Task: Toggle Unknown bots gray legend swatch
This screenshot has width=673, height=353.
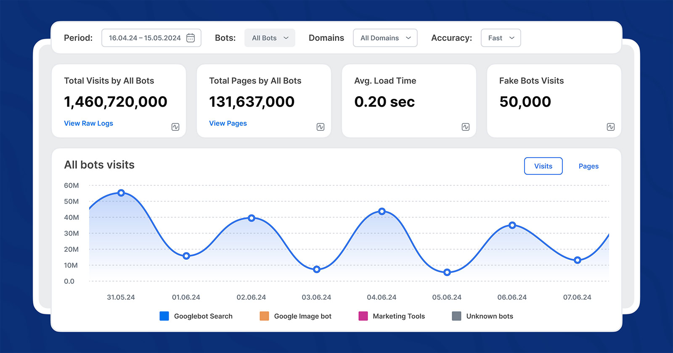Action: [x=456, y=316]
